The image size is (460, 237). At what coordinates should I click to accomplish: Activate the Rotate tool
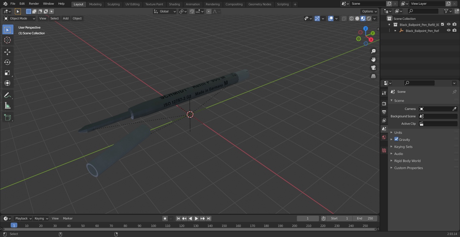click(7, 62)
